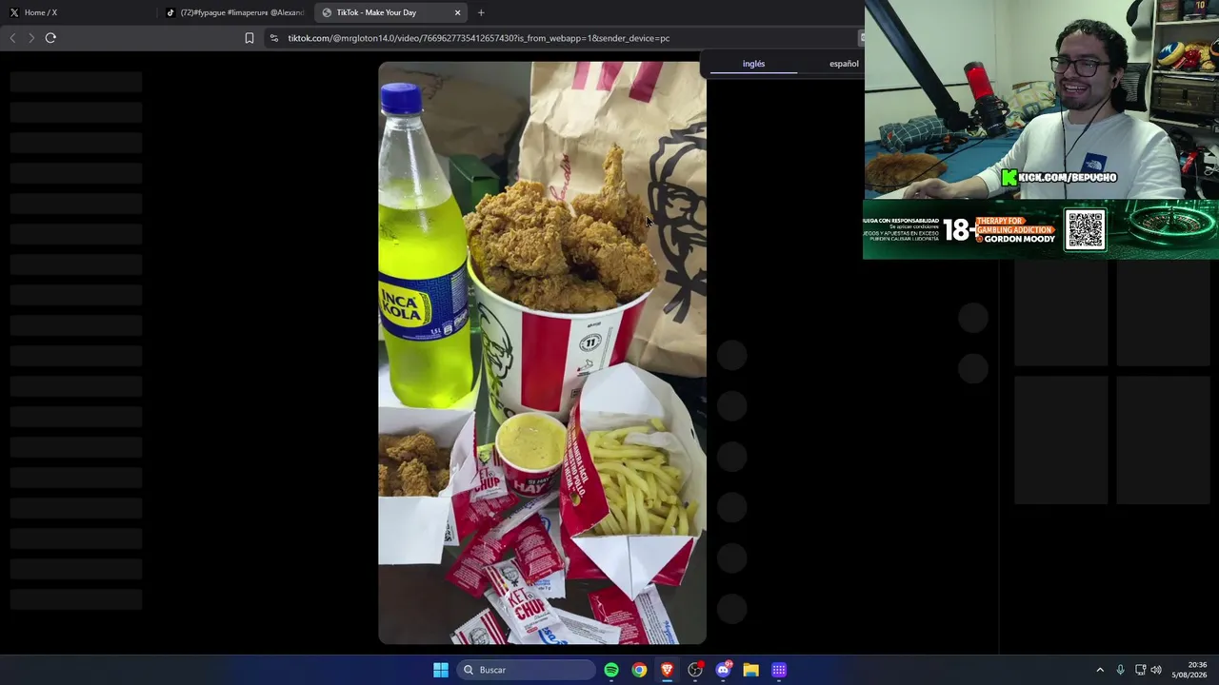Open Brave browser from the taskbar

667,670
